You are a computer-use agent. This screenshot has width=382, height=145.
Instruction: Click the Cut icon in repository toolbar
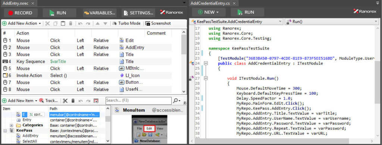pyautogui.click(x=65, y=101)
